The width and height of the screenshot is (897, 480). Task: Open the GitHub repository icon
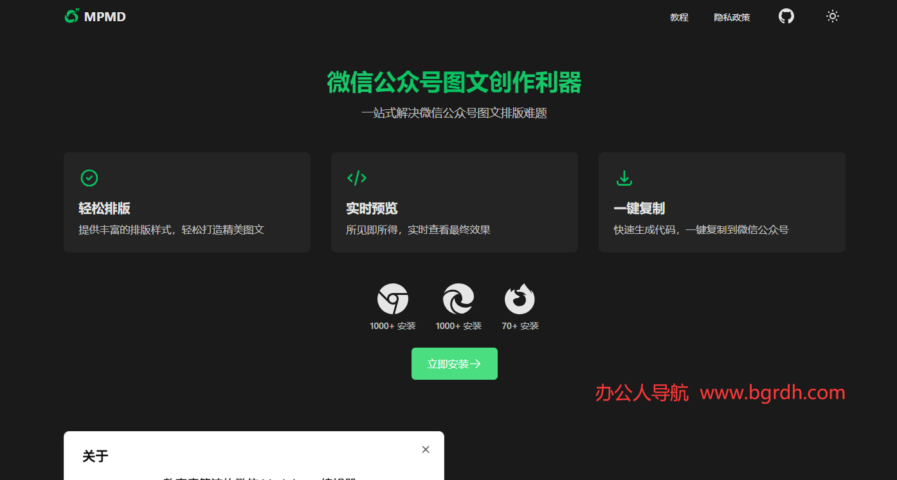(x=786, y=16)
